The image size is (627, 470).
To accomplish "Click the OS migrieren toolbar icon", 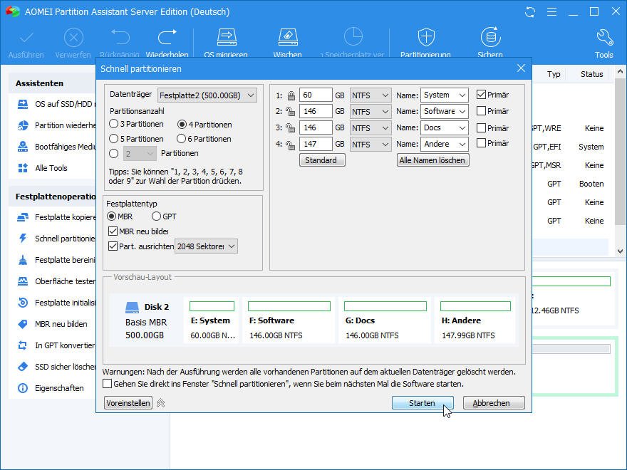I will [x=226, y=38].
